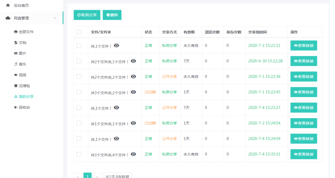Click 查看链接 for share 2020-7-2 15:24:54

(x=304, y=123)
